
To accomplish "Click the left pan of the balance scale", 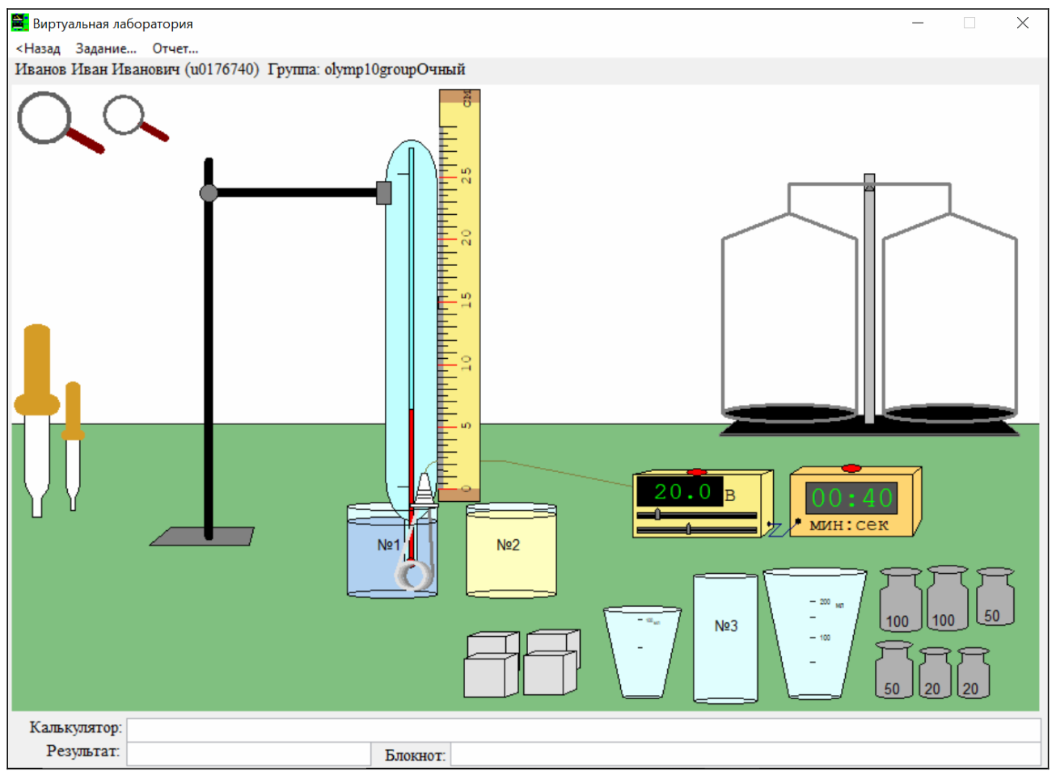I will 789,413.
